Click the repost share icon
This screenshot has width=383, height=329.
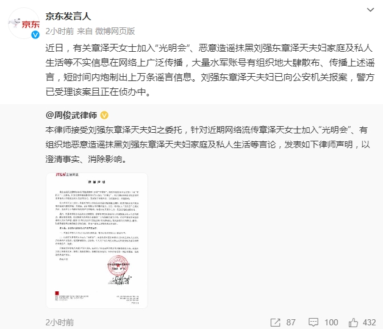pyautogui.click(x=275, y=322)
